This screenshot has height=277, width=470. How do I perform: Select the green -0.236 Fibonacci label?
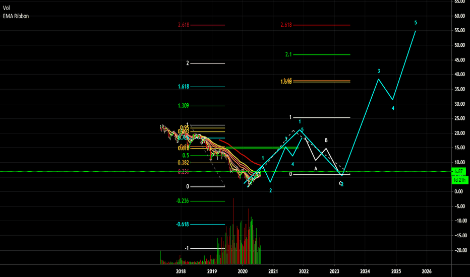(183, 201)
